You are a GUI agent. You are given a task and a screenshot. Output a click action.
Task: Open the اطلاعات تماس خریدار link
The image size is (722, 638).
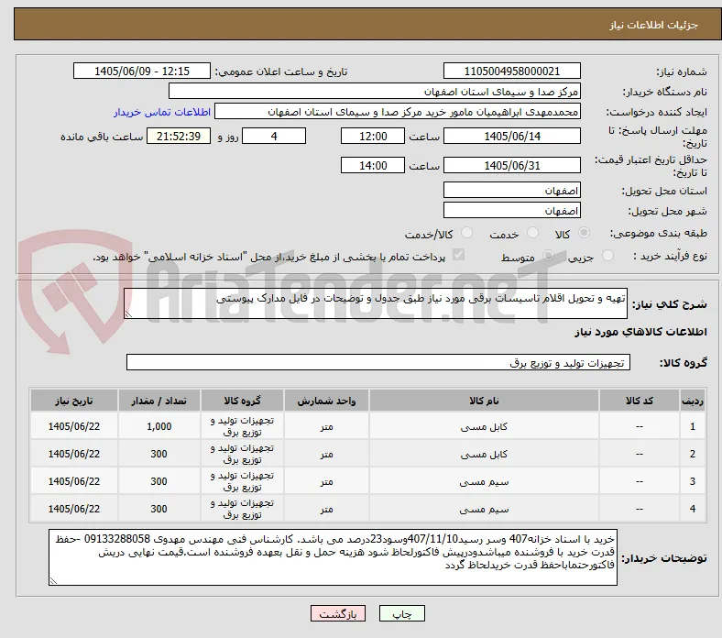(x=162, y=112)
